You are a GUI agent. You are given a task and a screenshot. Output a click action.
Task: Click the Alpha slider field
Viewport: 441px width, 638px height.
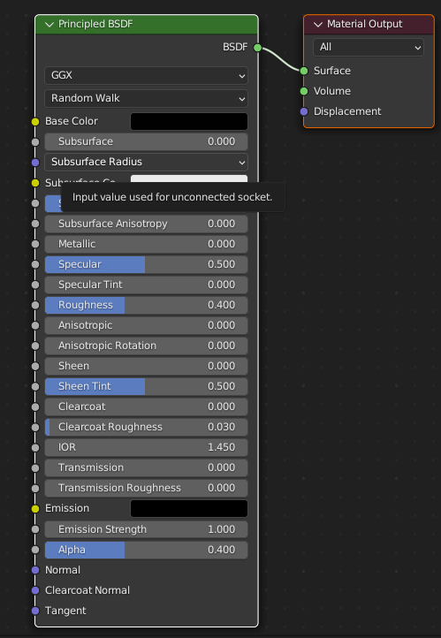(146, 550)
